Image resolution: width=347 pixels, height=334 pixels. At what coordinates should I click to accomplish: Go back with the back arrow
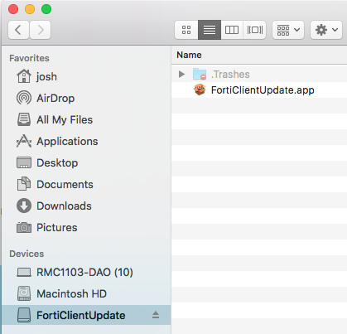coord(18,30)
